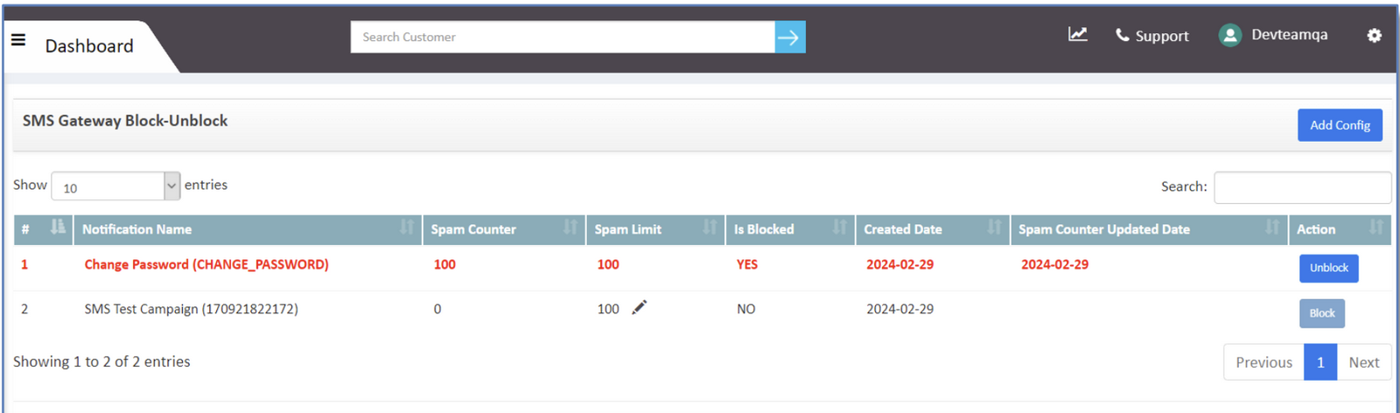Click spam limit '100' in SMS Test Campaign row
The width and height of the screenshot is (1400, 413).
[608, 309]
